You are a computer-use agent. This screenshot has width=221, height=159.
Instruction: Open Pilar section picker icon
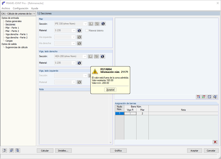[x=97, y=24]
